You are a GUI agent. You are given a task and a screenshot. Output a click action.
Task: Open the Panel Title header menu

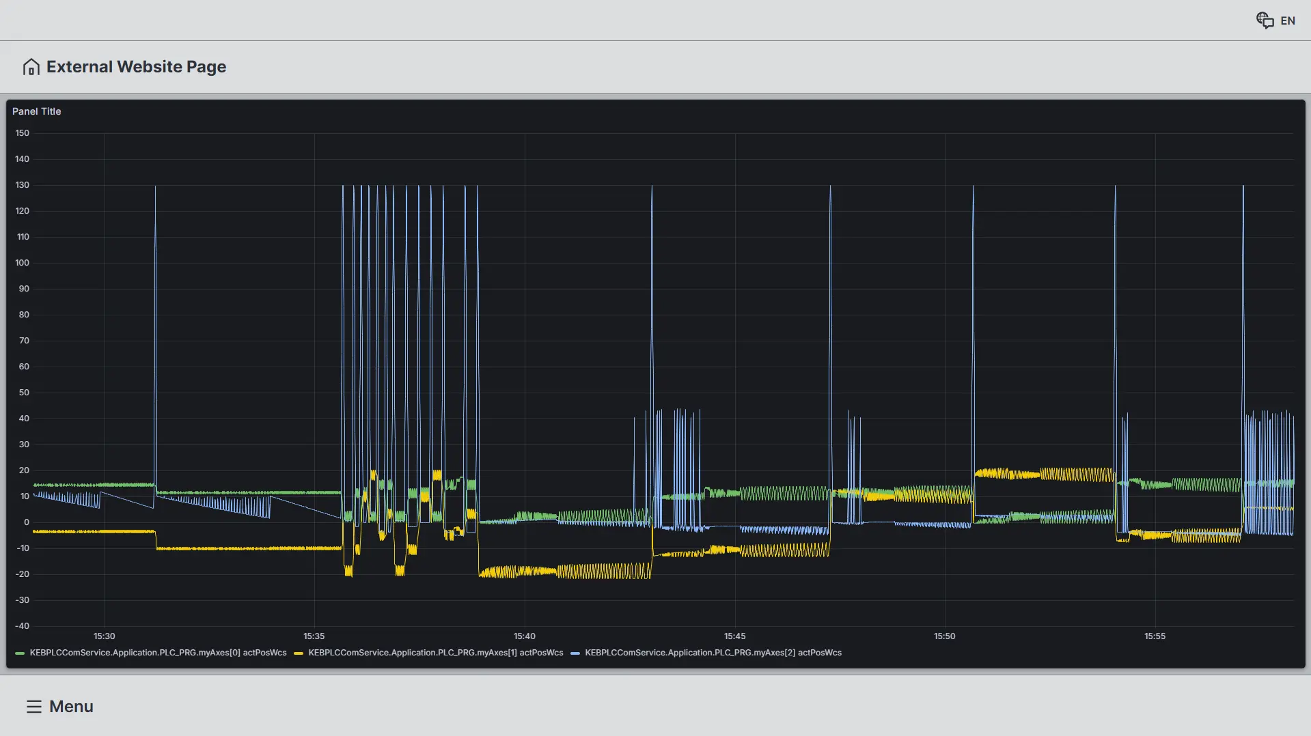point(37,111)
